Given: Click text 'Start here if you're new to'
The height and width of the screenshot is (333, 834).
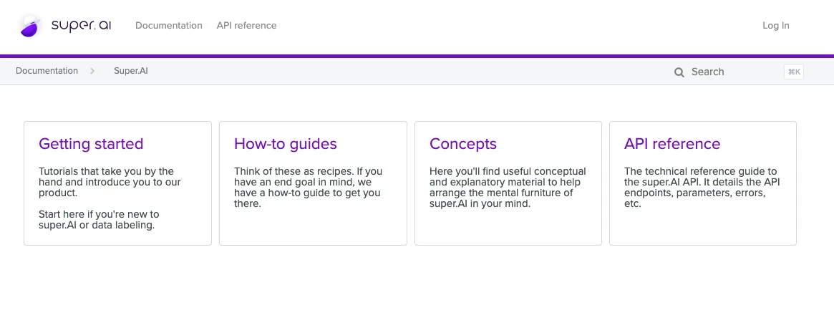Looking at the screenshot, I should [x=99, y=214].
